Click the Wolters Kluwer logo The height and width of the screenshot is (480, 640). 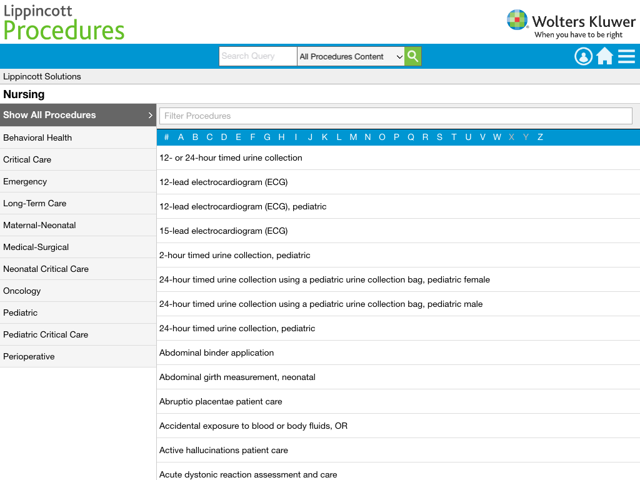pyautogui.click(x=571, y=24)
